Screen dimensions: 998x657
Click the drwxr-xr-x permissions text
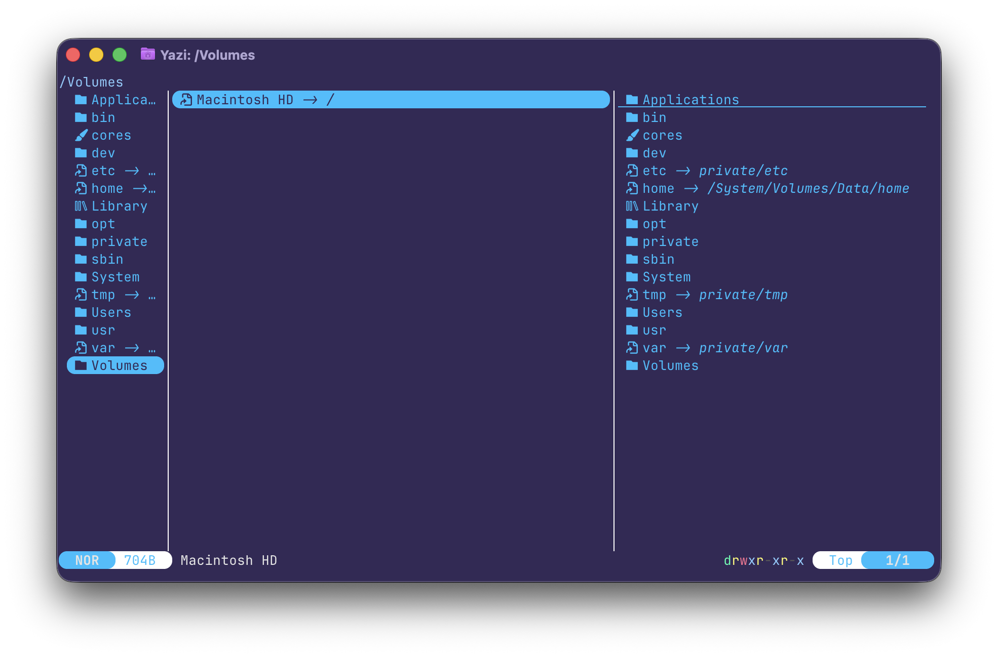763,560
